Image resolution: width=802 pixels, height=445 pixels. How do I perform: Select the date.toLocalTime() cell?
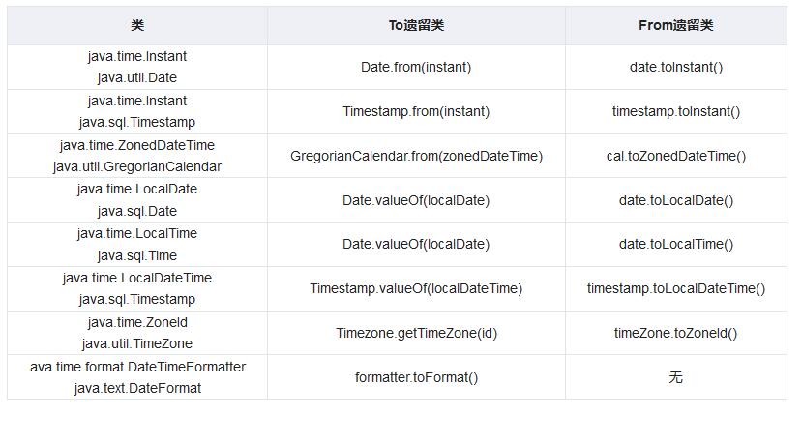(675, 244)
